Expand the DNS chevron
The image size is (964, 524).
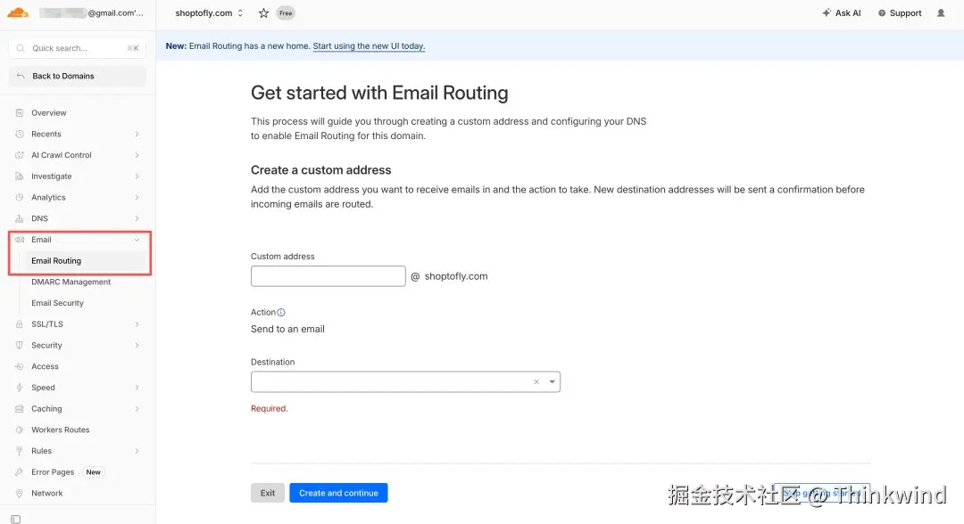[137, 218]
